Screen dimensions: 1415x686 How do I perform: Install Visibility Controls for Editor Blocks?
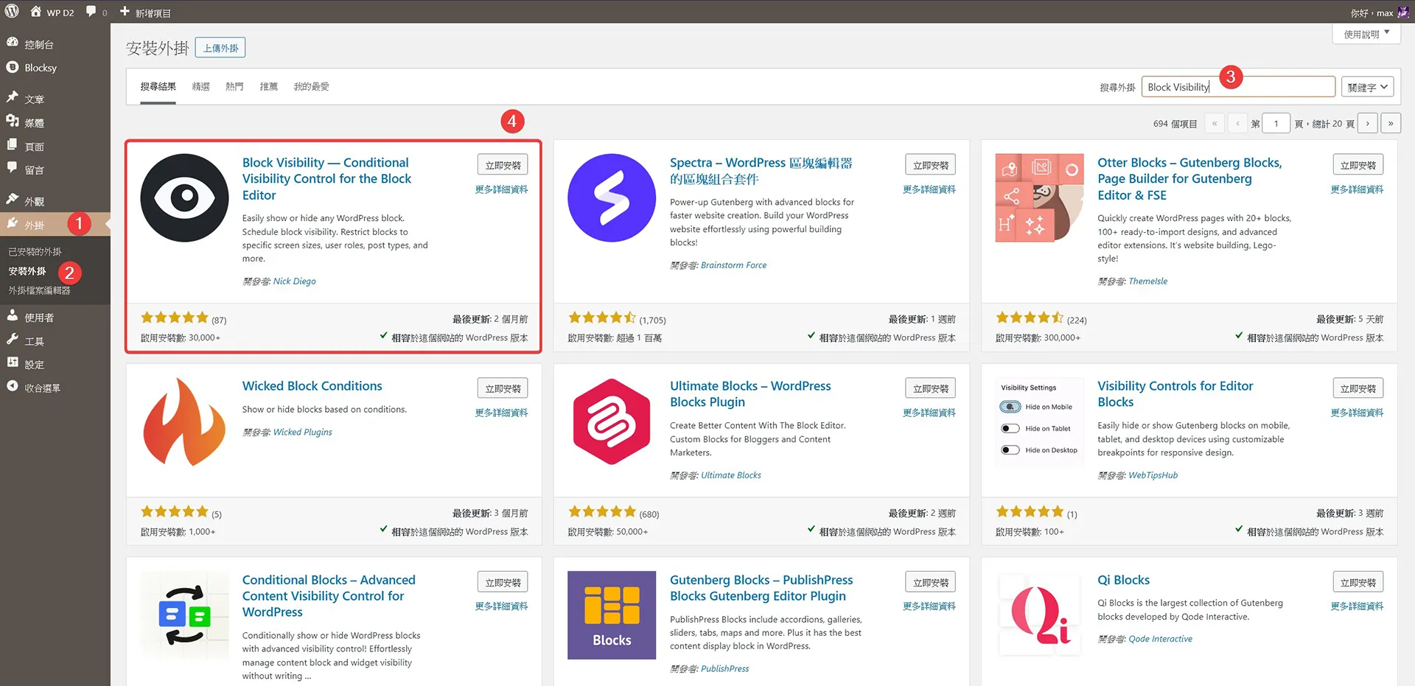pyautogui.click(x=1358, y=388)
